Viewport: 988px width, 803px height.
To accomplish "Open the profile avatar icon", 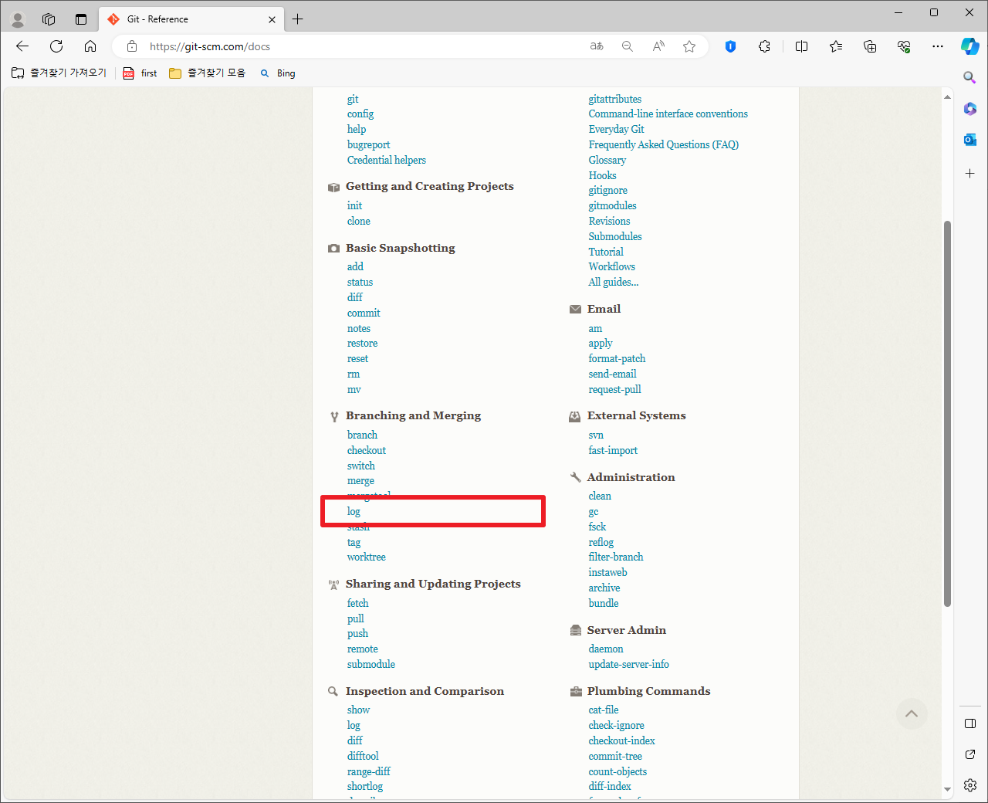I will (x=18, y=19).
